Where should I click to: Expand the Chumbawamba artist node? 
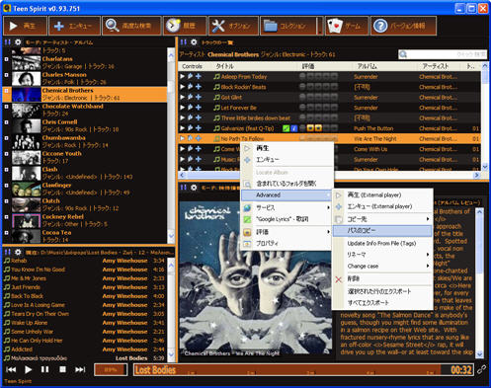[6, 138]
